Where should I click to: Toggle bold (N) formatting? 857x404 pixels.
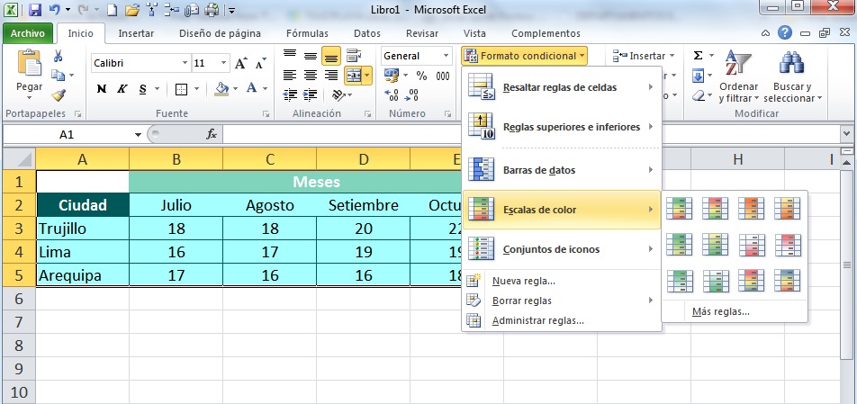click(102, 89)
